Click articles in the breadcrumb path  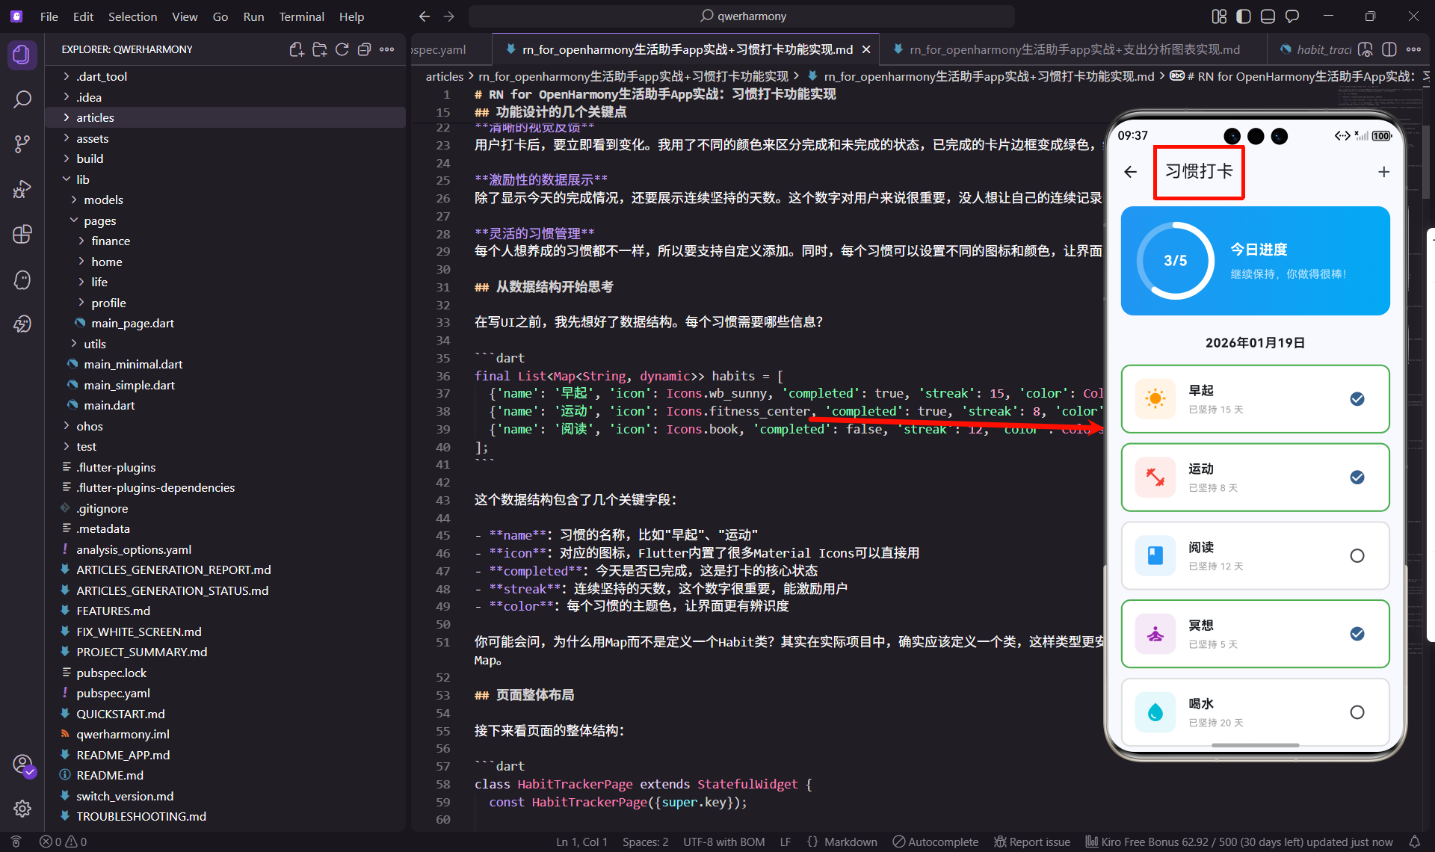[x=445, y=76]
